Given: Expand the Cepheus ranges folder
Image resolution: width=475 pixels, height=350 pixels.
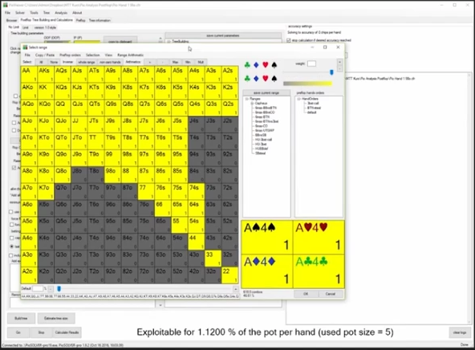Looking at the screenshot, I should 252,104.
